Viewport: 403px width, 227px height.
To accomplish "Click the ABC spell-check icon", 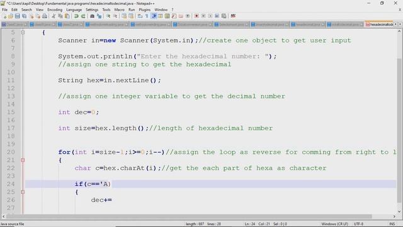I will pos(233,16).
